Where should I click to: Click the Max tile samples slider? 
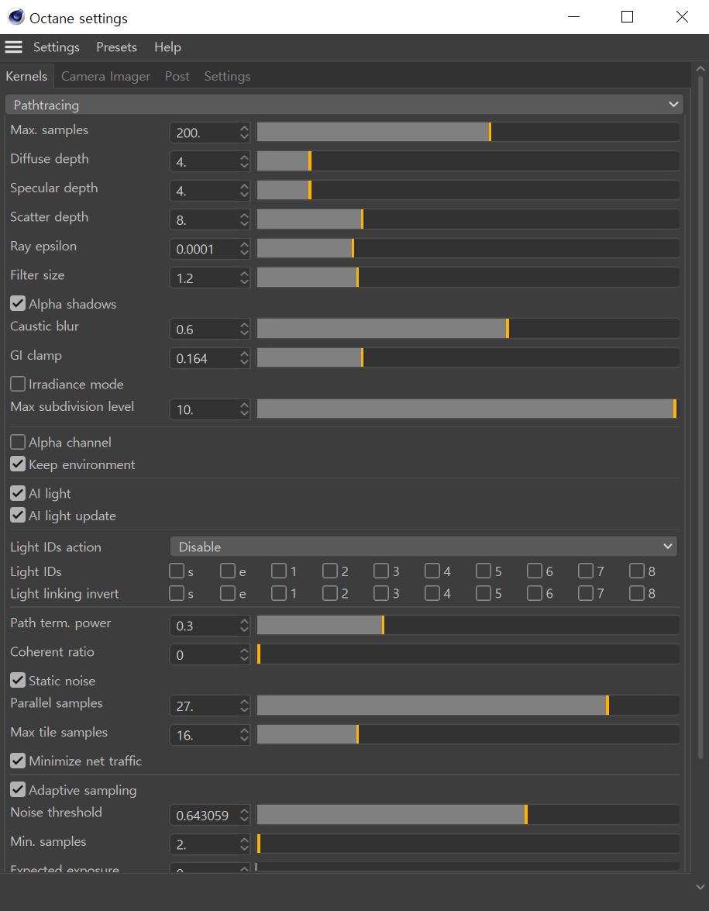click(x=468, y=734)
